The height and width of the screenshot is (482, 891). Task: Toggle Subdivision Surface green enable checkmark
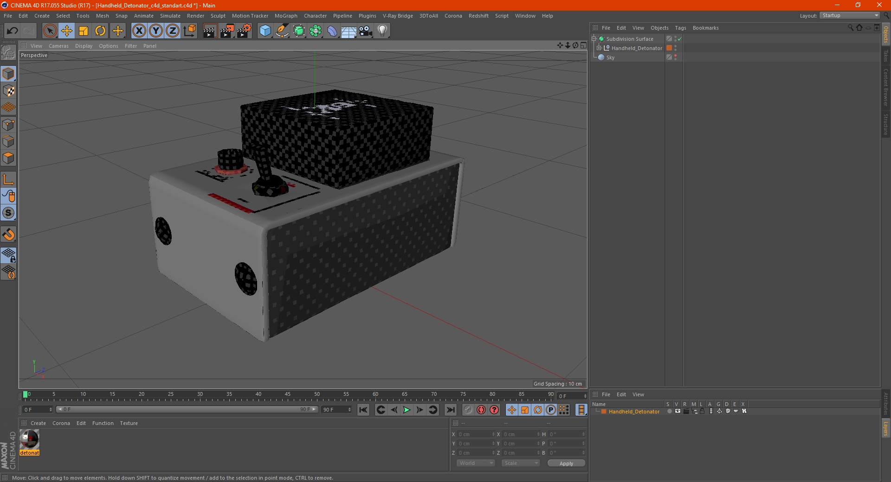(x=680, y=39)
